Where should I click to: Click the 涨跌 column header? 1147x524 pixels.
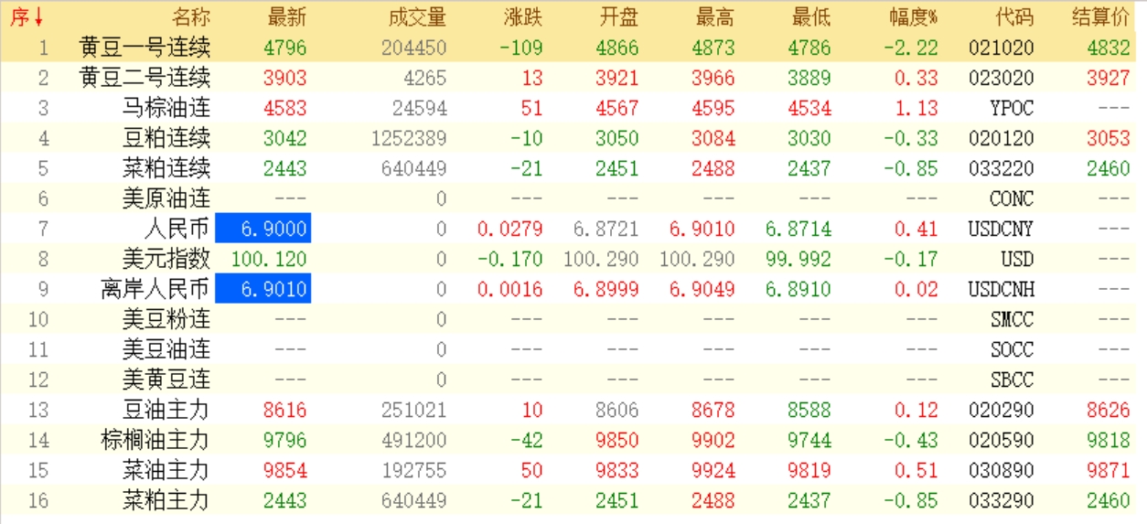[522, 17]
